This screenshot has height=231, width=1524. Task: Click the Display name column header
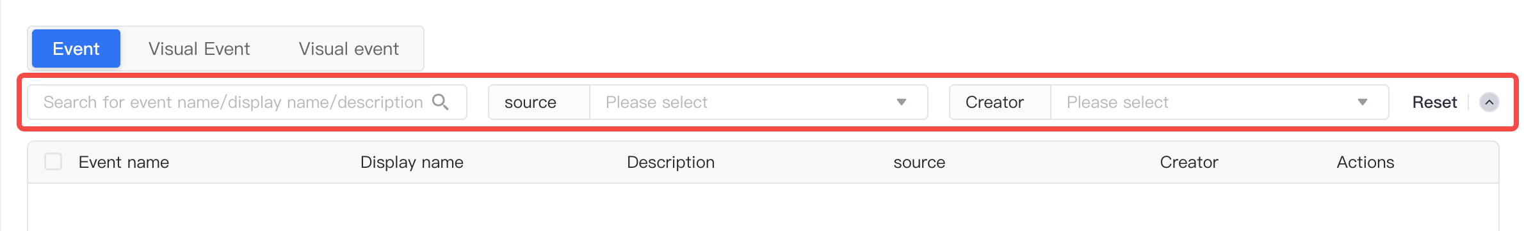click(x=412, y=162)
